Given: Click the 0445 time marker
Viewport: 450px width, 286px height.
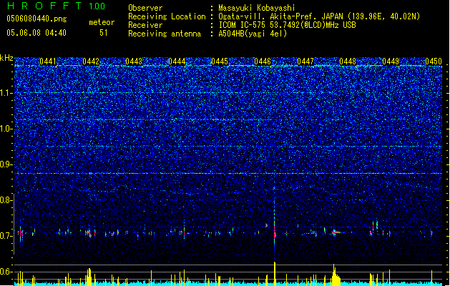Looking at the screenshot, I should pos(220,61).
